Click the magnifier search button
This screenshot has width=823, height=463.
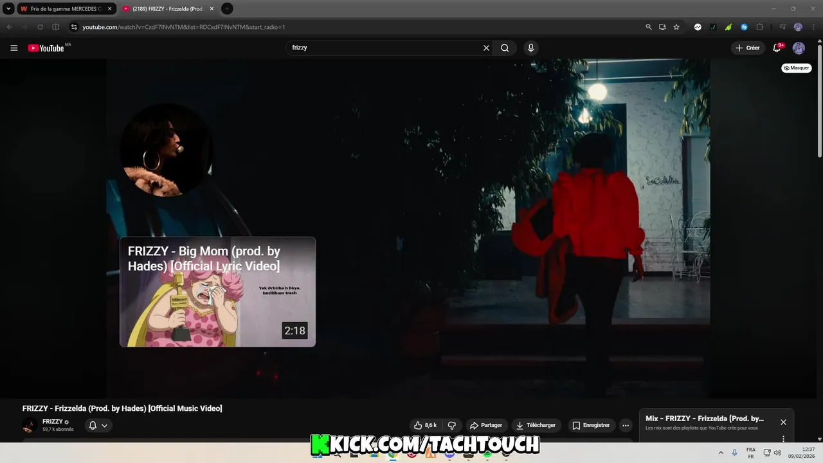click(x=505, y=48)
